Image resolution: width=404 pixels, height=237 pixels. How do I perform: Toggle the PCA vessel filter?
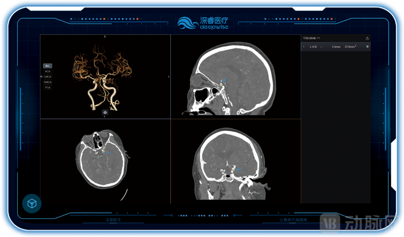48,88
